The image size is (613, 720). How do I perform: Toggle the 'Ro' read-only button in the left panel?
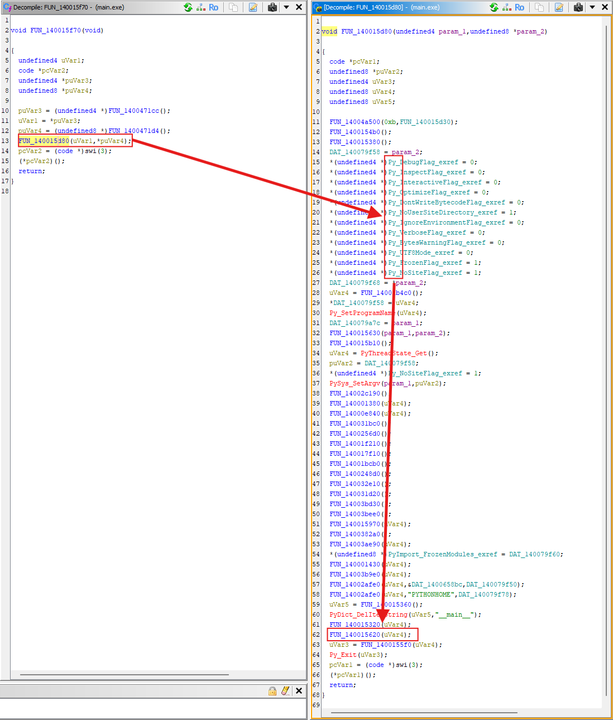click(x=214, y=7)
